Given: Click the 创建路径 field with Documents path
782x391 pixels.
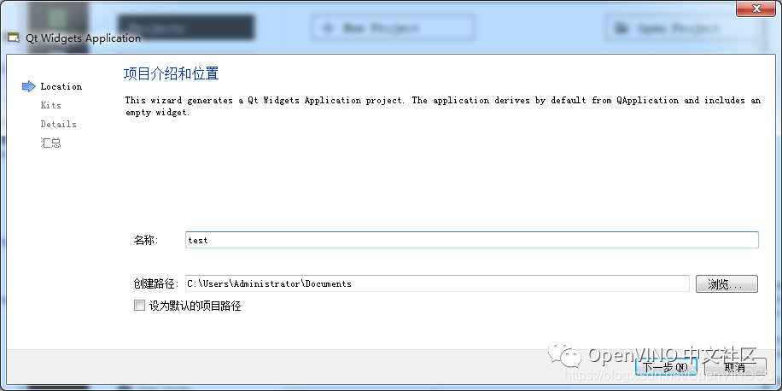Looking at the screenshot, I should (437, 283).
